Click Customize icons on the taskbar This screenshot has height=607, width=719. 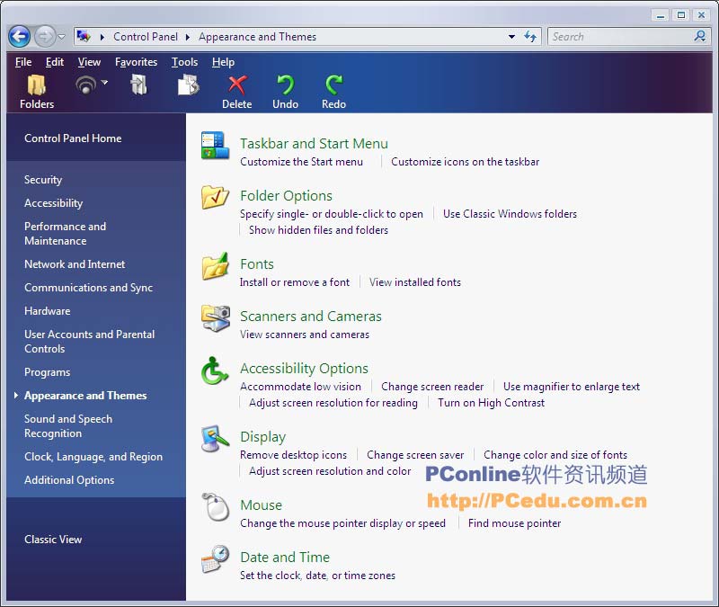(465, 162)
